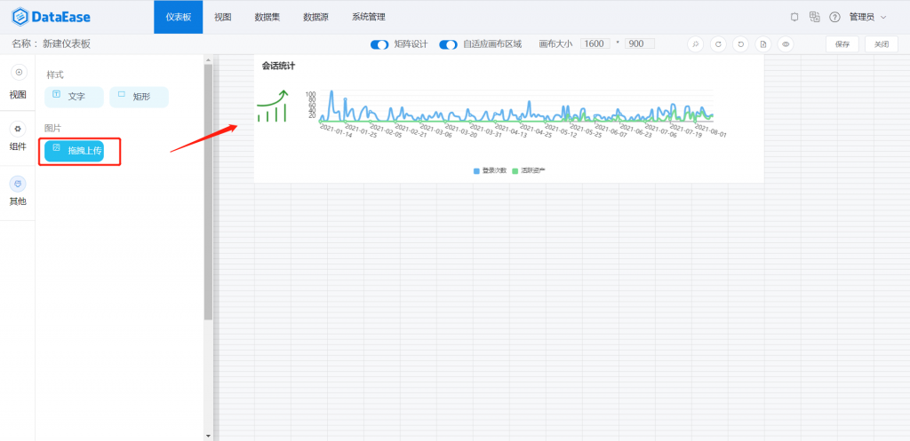Screen dimensions: 910x441
Task: Click the redo clockwise arrow icon
Action: (x=718, y=44)
